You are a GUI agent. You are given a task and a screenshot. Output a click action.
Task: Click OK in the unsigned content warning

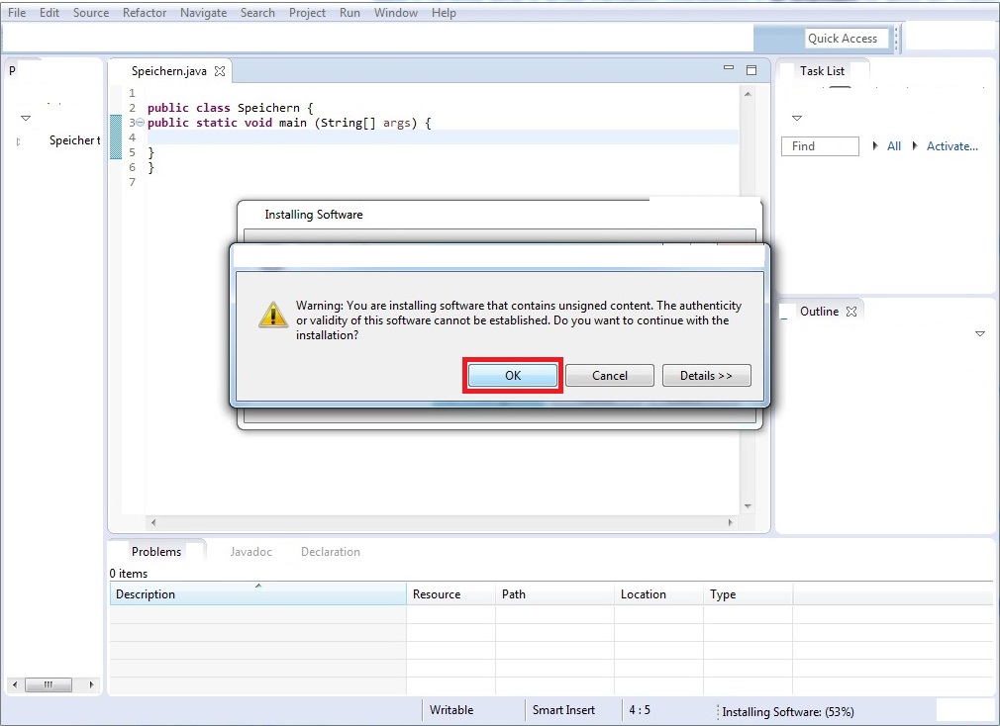click(x=513, y=376)
